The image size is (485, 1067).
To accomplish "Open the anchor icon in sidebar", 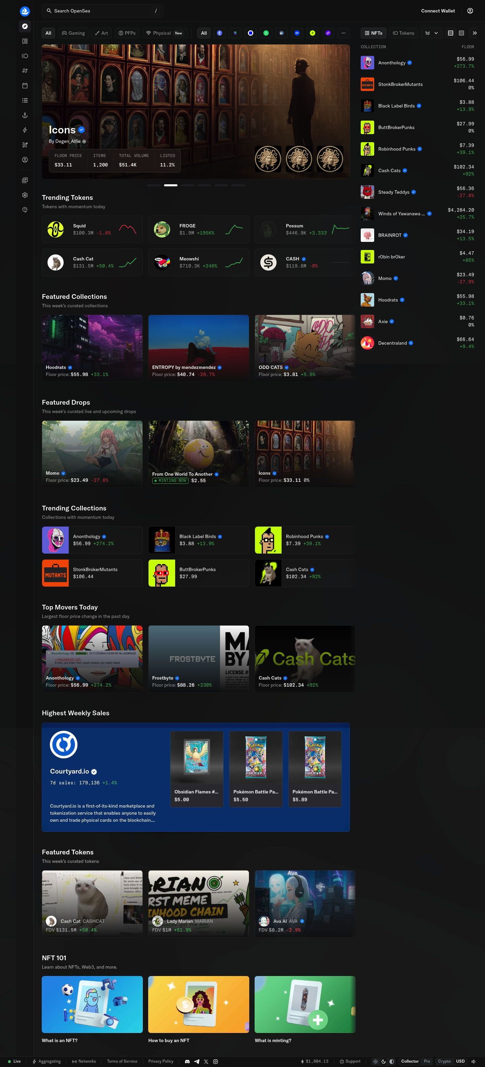I will (x=25, y=116).
